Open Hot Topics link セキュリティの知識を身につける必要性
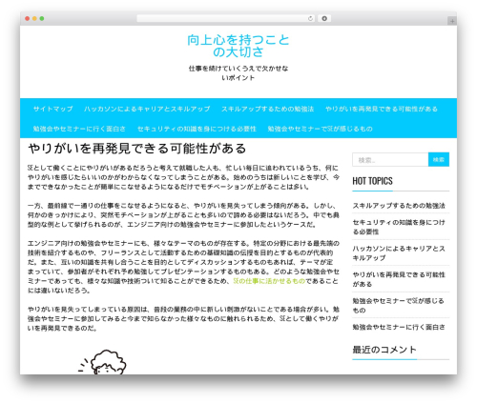477x403 pixels. coord(399,227)
